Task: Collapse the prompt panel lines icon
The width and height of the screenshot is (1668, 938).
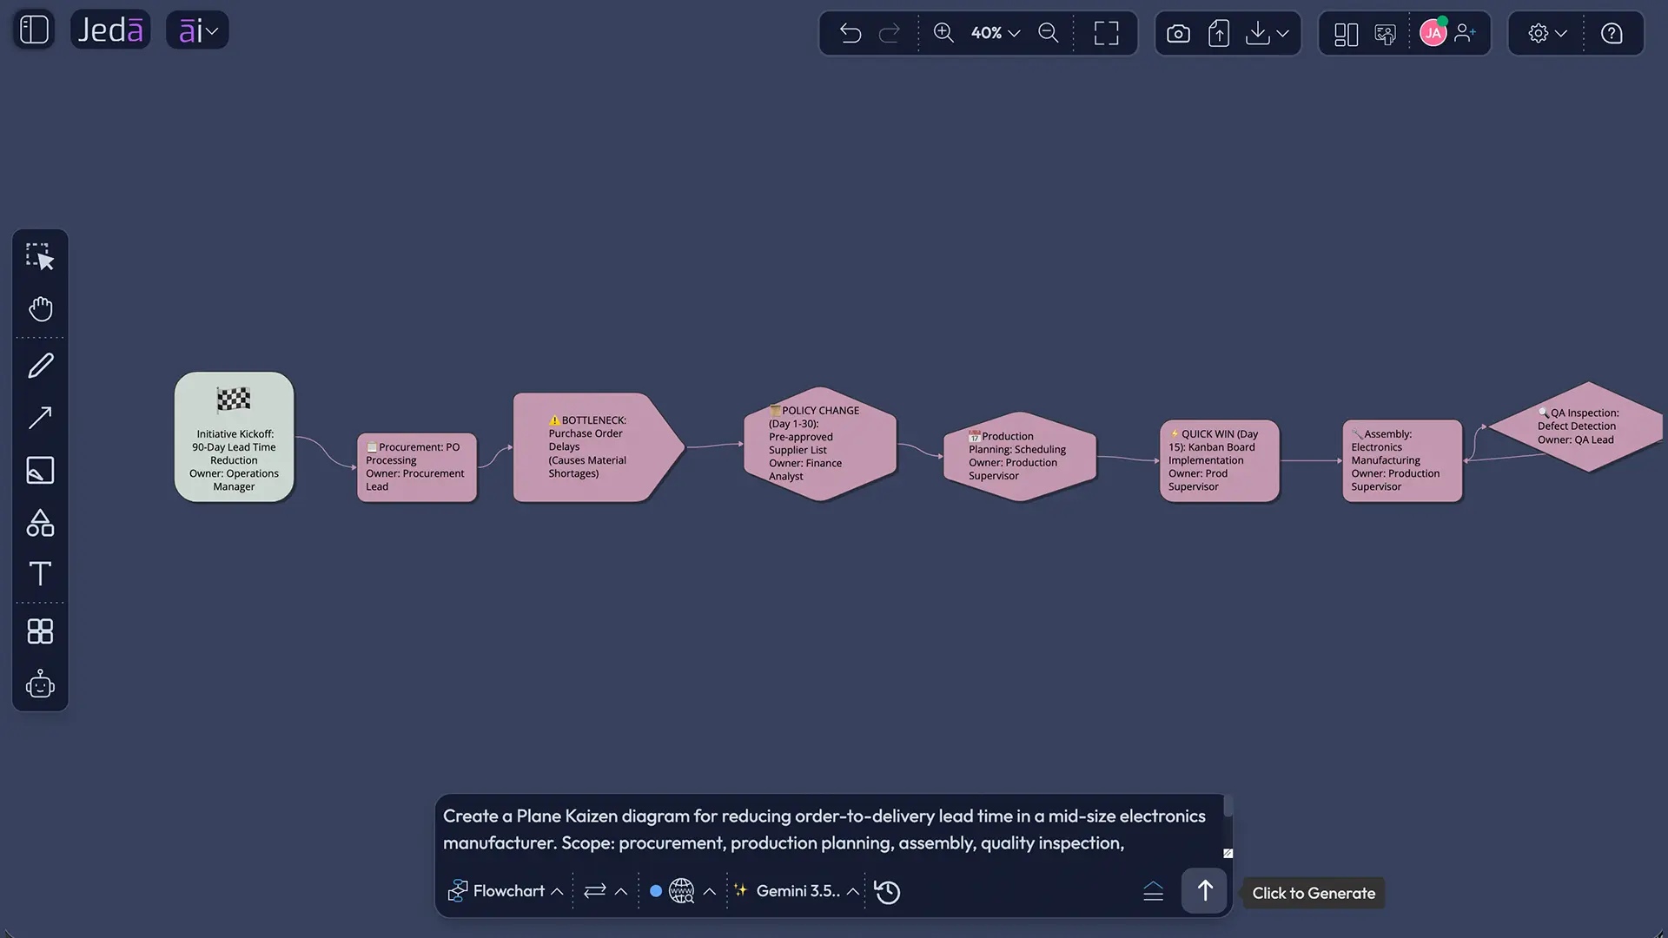Action: click(x=1153, y=891)
